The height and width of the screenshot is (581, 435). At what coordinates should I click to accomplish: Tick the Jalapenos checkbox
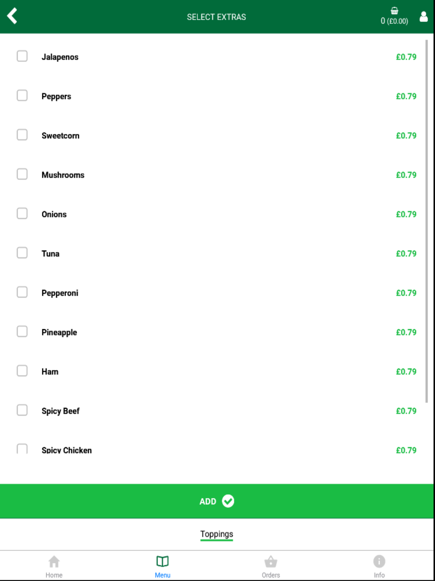pos(22,56)
